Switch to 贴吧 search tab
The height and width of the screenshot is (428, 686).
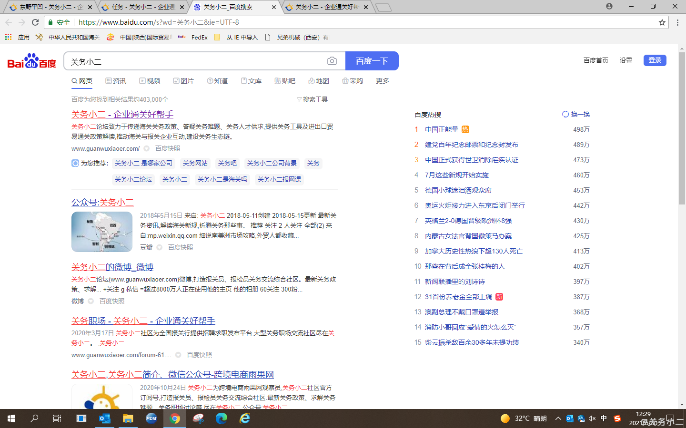point(285,81)
